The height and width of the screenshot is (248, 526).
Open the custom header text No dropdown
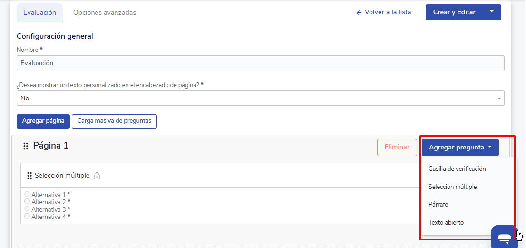tap(260, 99)
